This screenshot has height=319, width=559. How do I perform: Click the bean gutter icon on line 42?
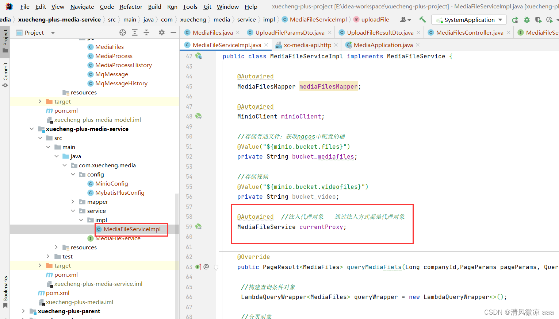point(199,56)
